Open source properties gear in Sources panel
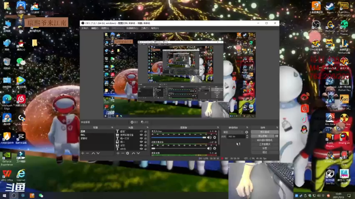Viewport: 355px width, 199px height. 128,153
